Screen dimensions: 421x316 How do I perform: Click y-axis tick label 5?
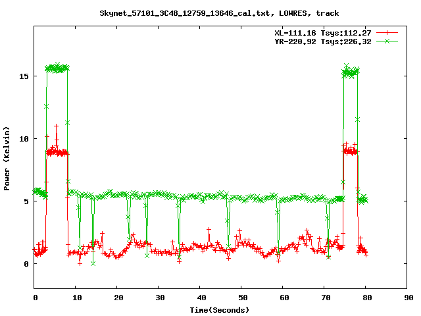(26, 201)
